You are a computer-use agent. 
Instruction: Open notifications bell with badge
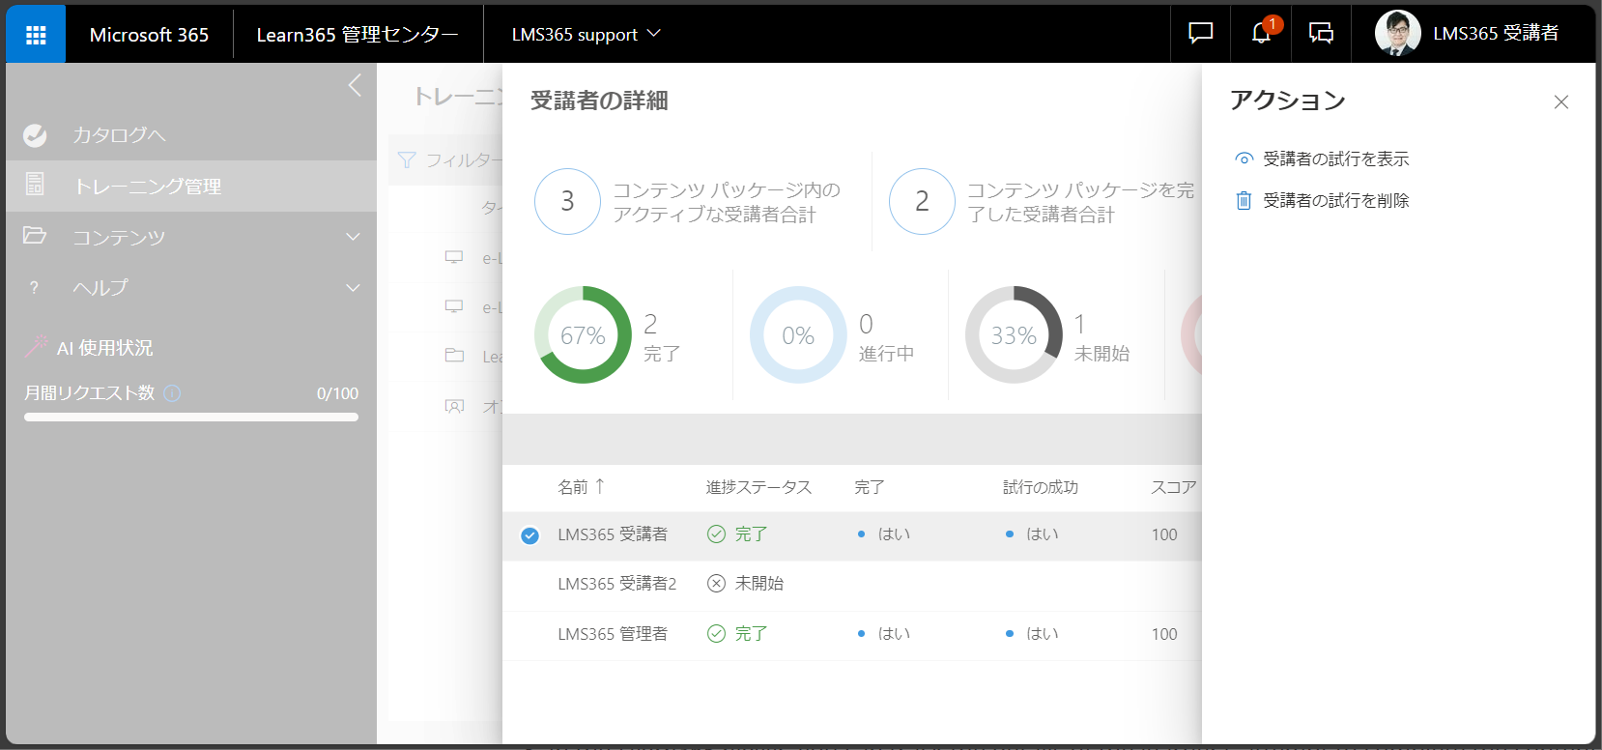(x=1261, y=34)
